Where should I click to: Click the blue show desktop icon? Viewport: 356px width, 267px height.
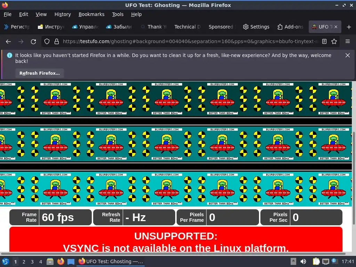[x=71, y=262]
